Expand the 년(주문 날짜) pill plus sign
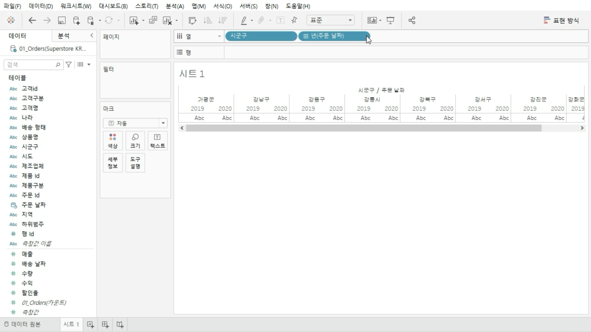 (306, 36)
